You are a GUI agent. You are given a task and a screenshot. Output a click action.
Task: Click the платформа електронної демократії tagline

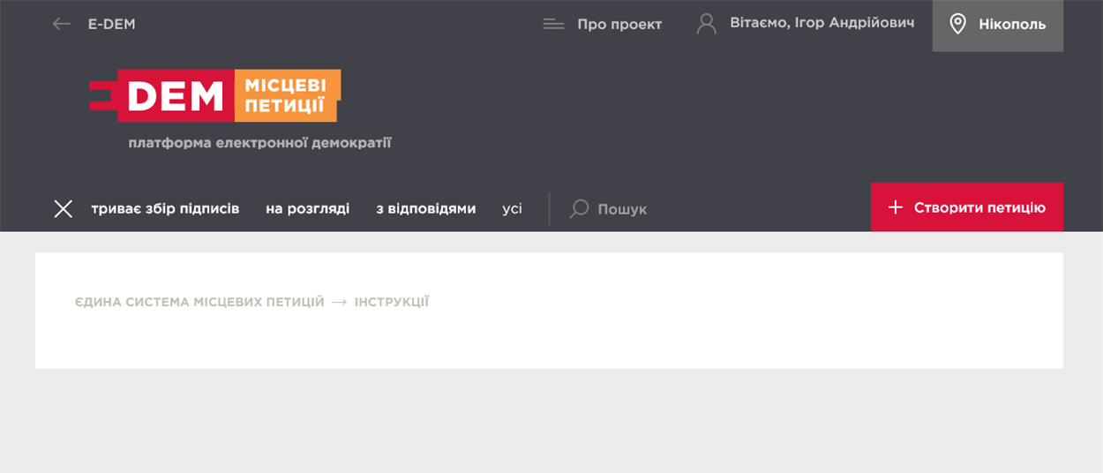point(259,142)
